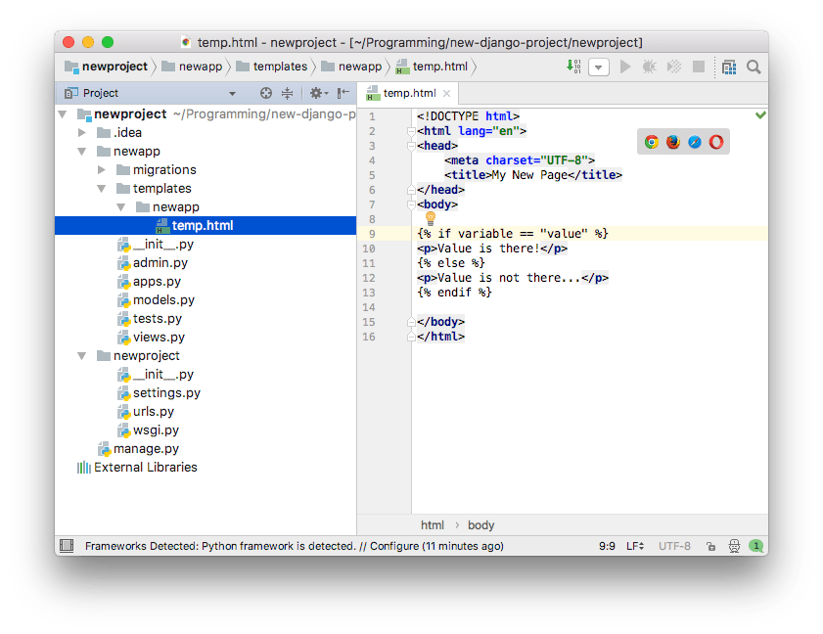Click the intention lightbulb in the editor
823x634 pixels.
pyautogui.click(x=429, y=218)
